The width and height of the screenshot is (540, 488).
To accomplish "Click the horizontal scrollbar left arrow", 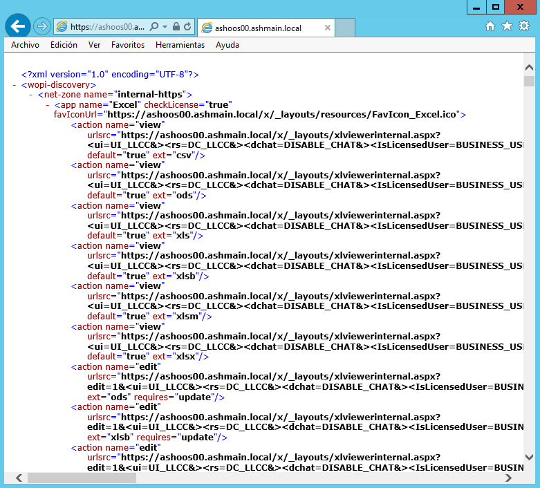I will [19, 478].
